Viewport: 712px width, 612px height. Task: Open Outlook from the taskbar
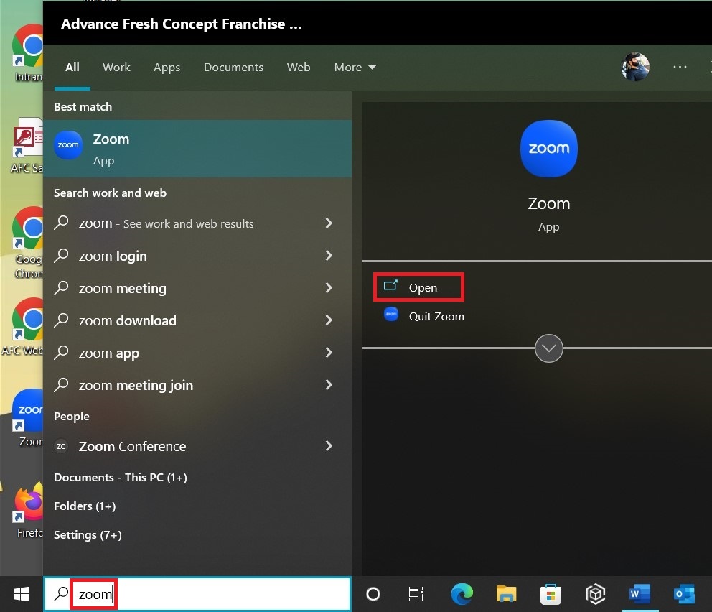[x=684, y=594]
